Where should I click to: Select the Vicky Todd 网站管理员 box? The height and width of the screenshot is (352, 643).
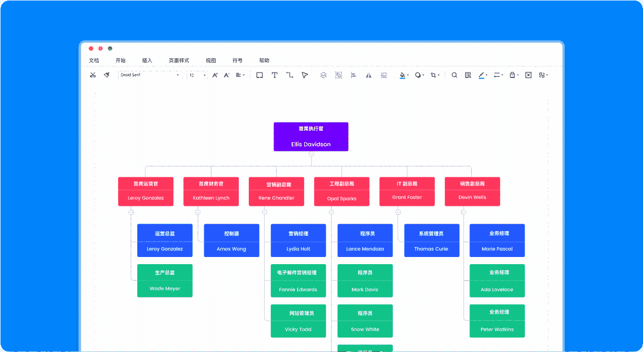tap(299, 321)
